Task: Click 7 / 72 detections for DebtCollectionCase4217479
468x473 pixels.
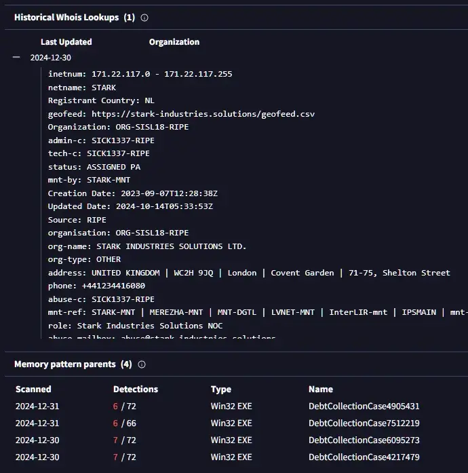Action: [125, 457]
